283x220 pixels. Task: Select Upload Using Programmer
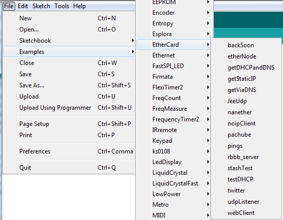[69, 108]
